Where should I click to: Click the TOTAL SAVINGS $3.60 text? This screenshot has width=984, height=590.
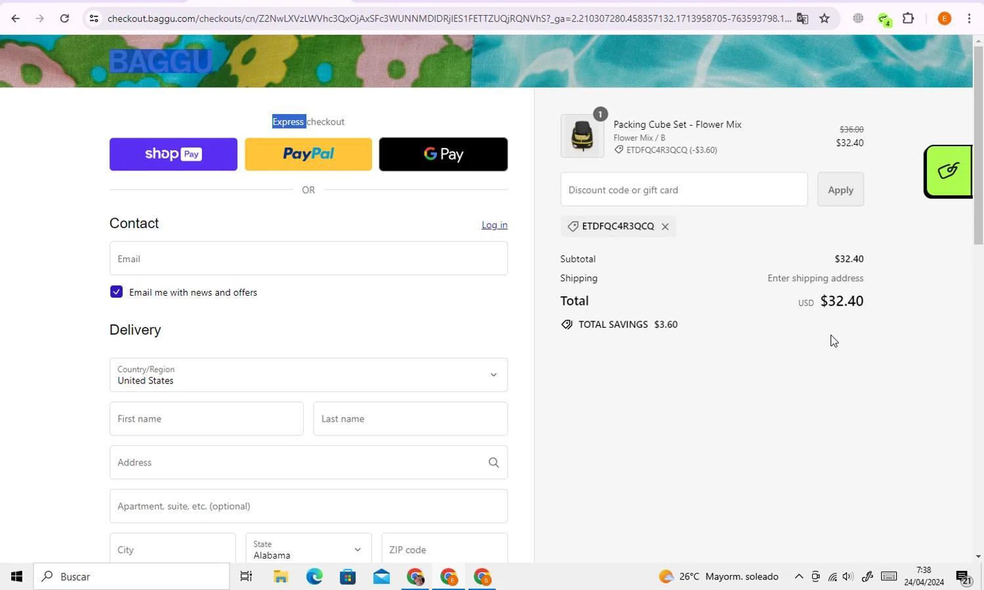pyautogui.click(x=628, y=324)
